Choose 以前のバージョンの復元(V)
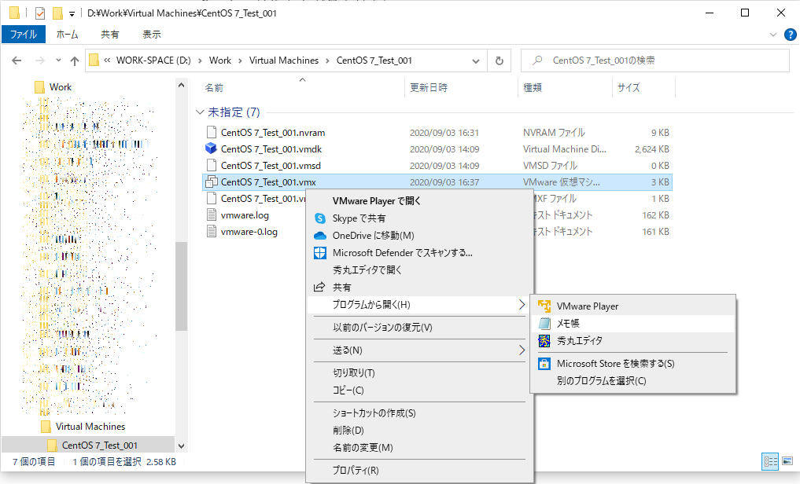The image size is (800, 484). pos(382,328)
